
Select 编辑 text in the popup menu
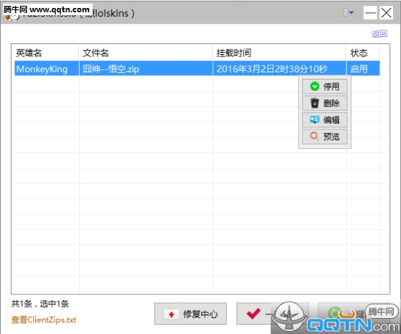coord(332,120)
